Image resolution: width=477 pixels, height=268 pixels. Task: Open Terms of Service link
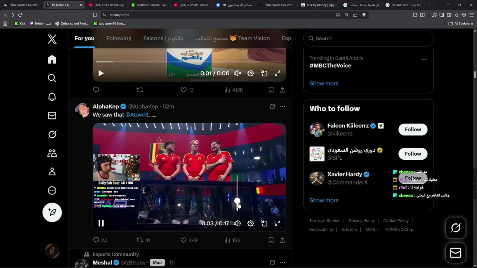(x=325, y=221)
